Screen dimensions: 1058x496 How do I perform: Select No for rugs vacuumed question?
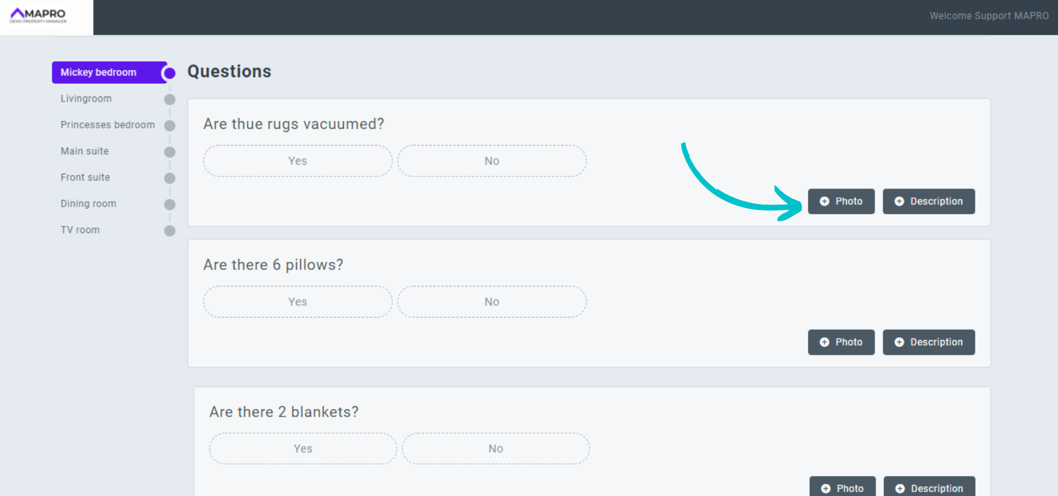[492, 161]
